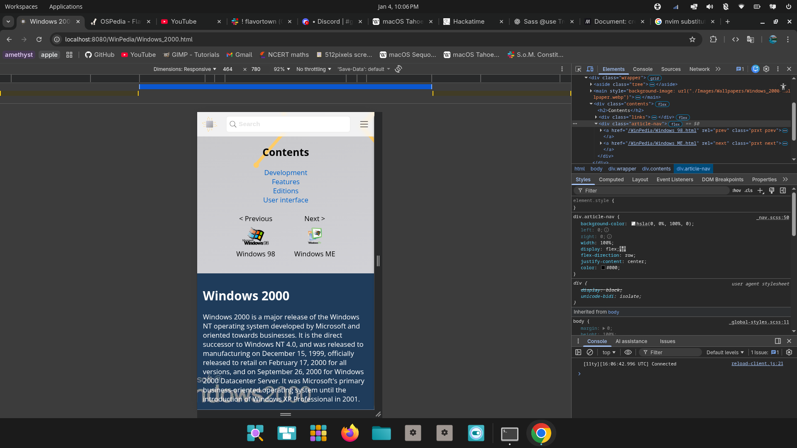The width and height of the screenshot is (797, 448).
Task: Click the webpage Search input field
Action: 291,124
